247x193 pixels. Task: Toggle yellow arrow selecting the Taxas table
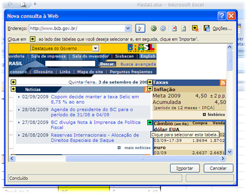150,82
